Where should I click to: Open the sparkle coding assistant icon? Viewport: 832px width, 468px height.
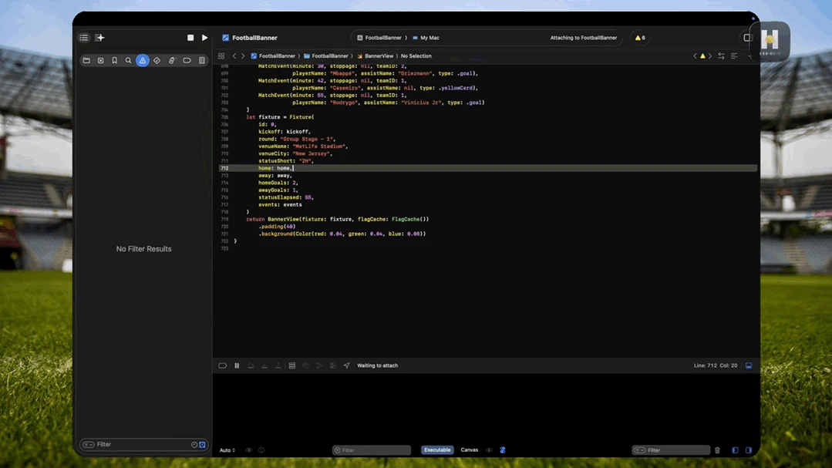coord(99,38)
